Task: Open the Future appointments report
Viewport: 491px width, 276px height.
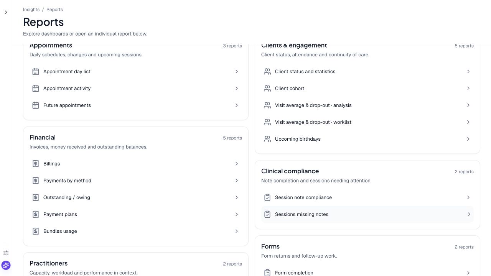Action: click(x=136, y=105)
